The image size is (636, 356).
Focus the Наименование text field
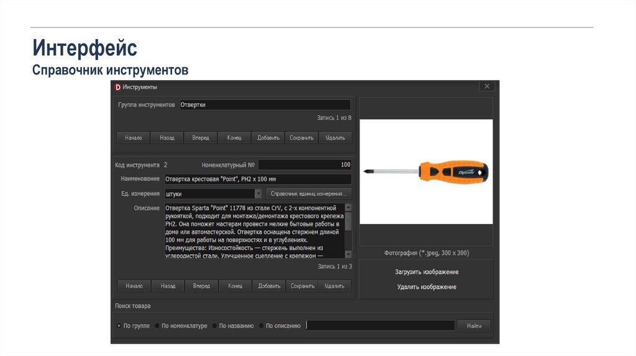(257, 179)
